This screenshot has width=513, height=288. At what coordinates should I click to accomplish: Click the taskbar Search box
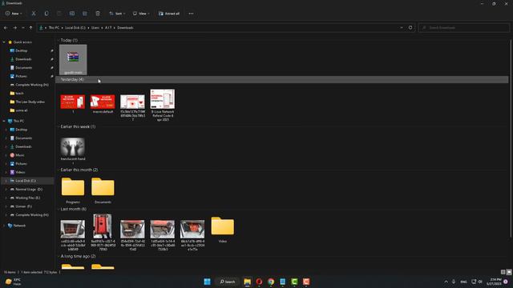[x=228, y=282]
